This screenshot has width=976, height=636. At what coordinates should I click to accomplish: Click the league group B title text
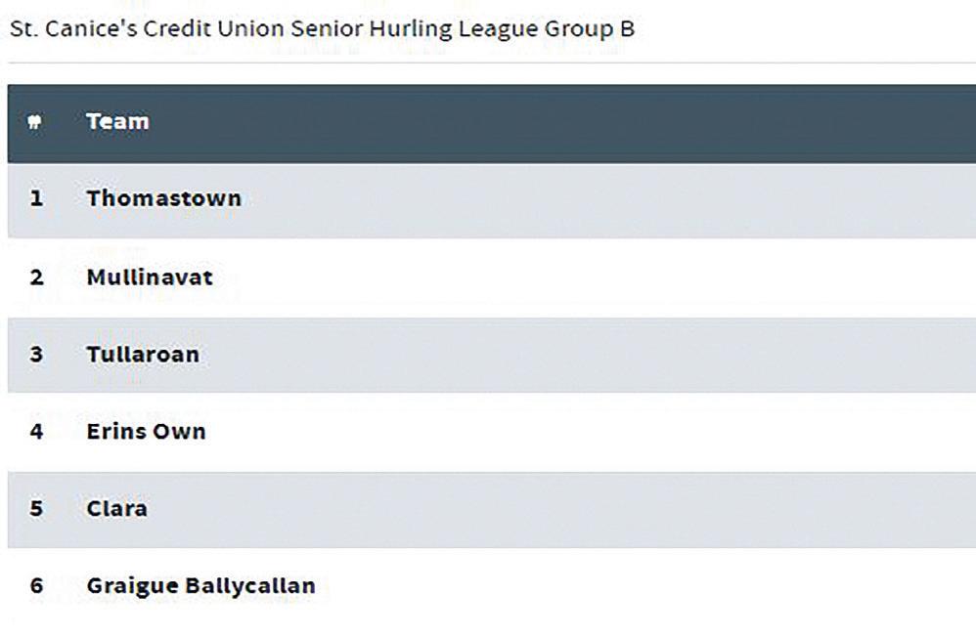coord(323,28)
